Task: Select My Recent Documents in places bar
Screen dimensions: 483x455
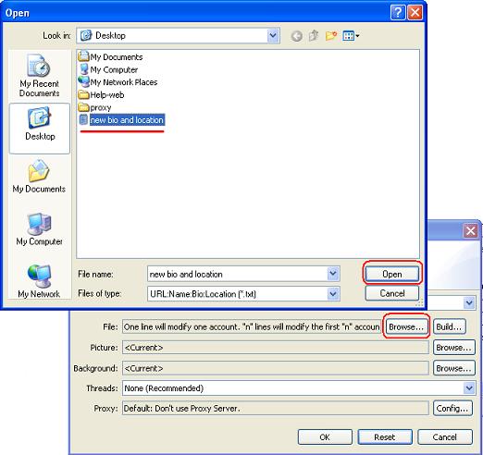Action: pos(40,76)
